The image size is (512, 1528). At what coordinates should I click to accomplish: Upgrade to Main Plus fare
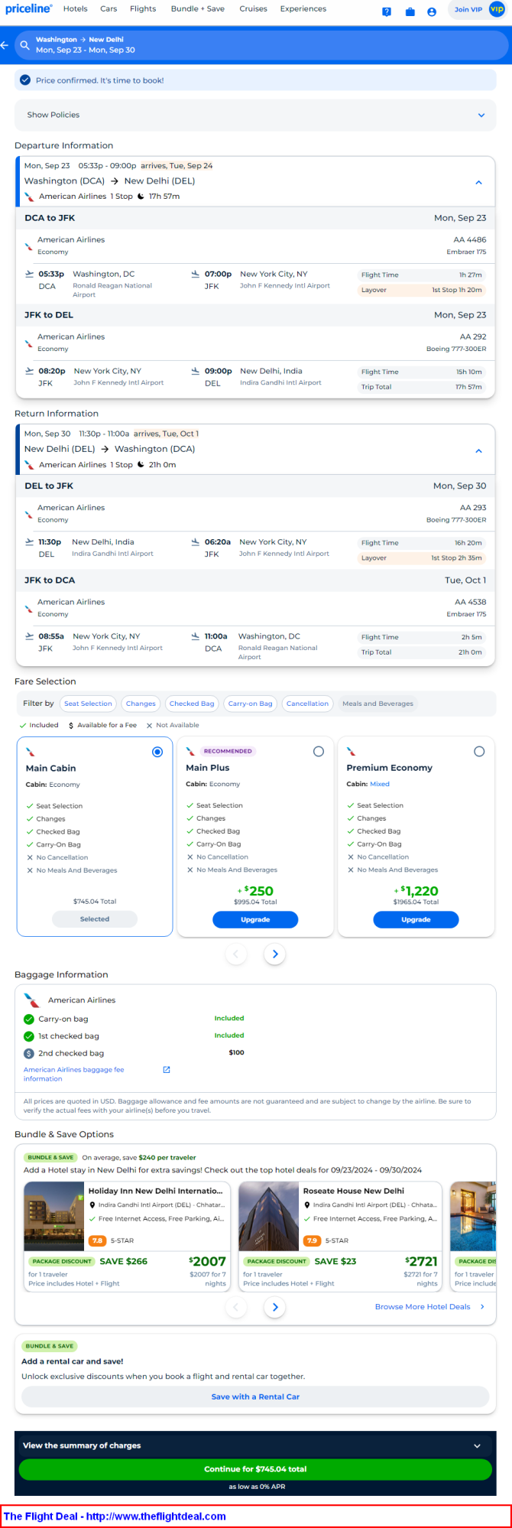[x=255, y=919]
